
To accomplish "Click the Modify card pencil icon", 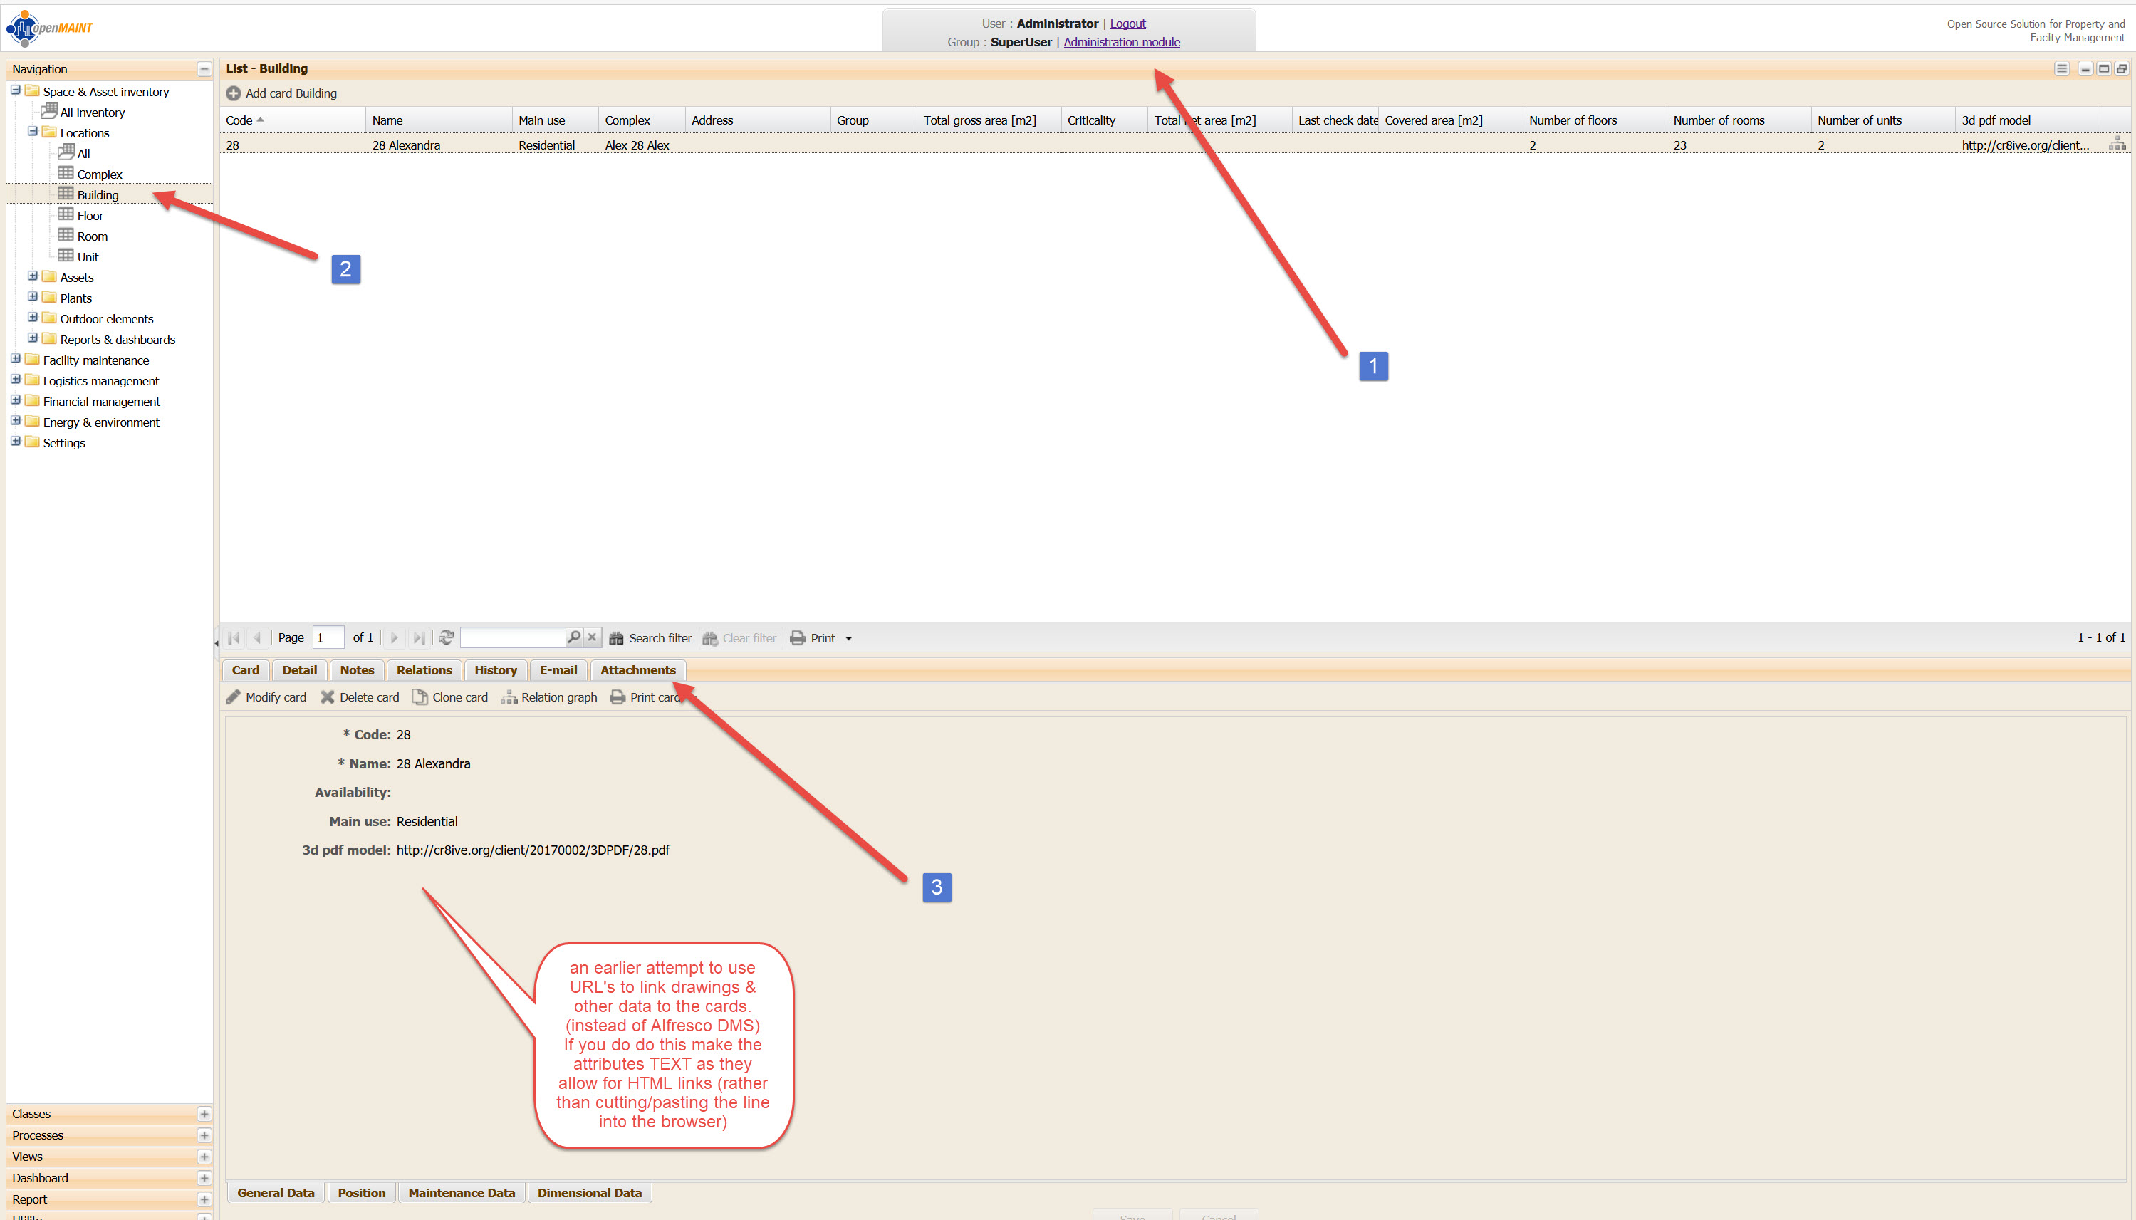I will [x=233, y=697].
